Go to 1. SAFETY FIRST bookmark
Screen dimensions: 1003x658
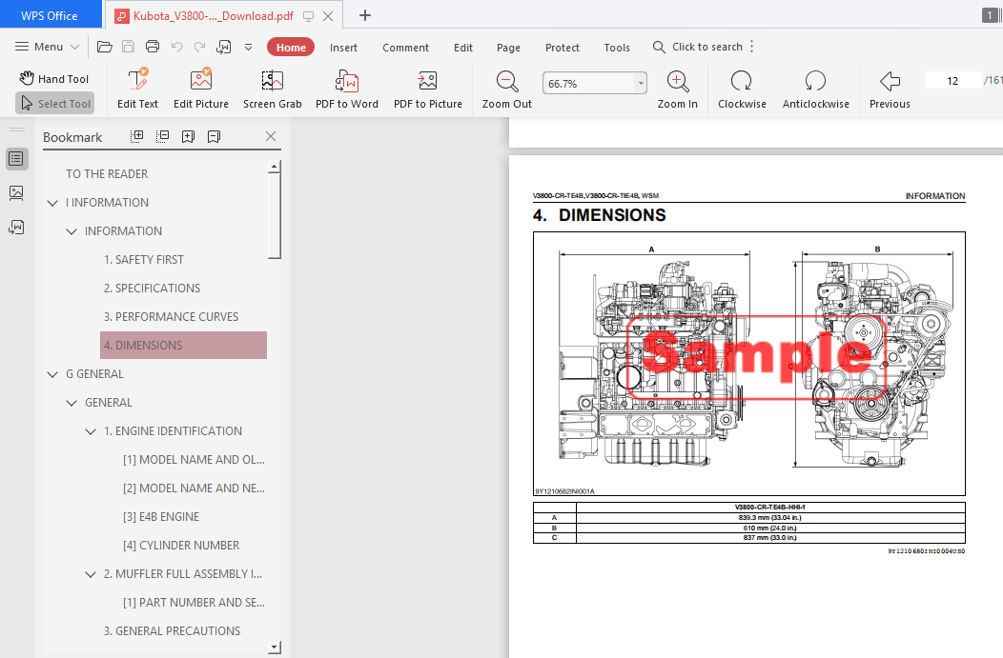coord(144,259)
